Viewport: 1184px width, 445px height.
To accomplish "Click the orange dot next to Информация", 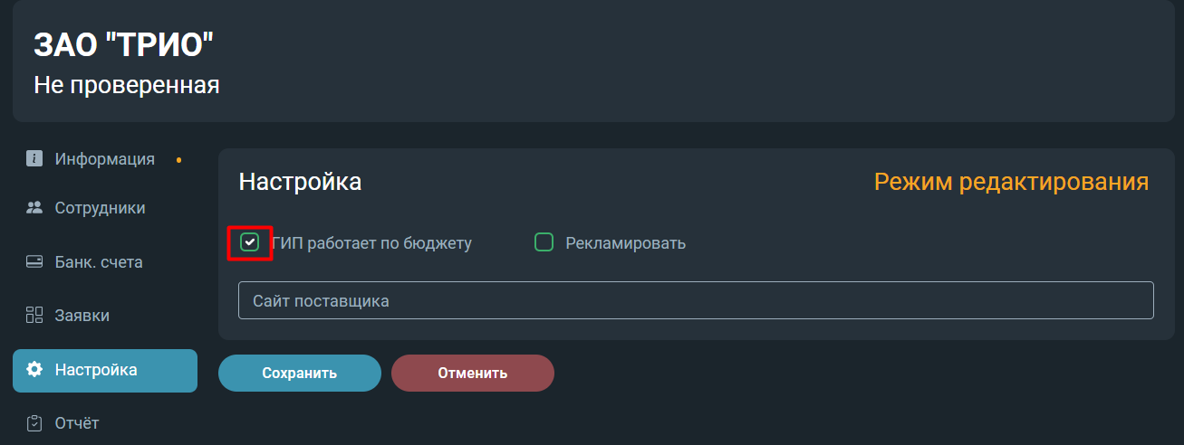I will click(178, 160).
